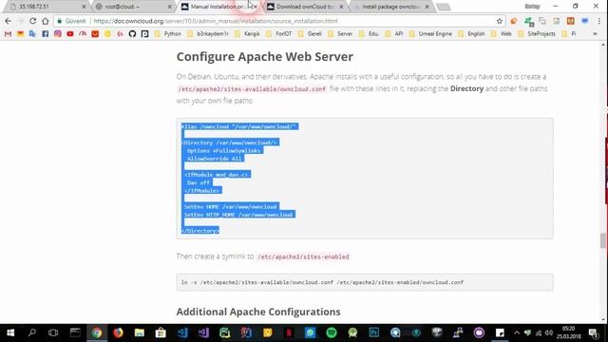Image resolution: width=608 pixels, height=342 pixels.
Task: Go back to the previous page
Action: tap(9, 21)
